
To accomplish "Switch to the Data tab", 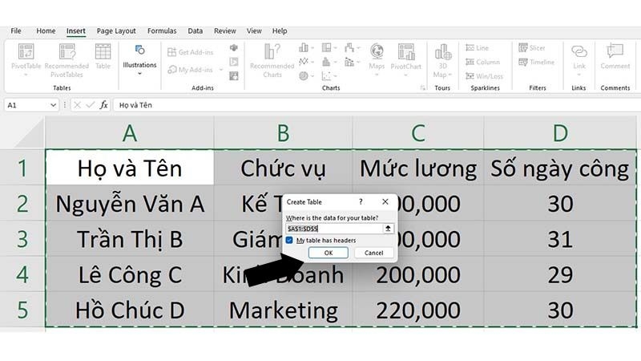I will pos(195,30).
